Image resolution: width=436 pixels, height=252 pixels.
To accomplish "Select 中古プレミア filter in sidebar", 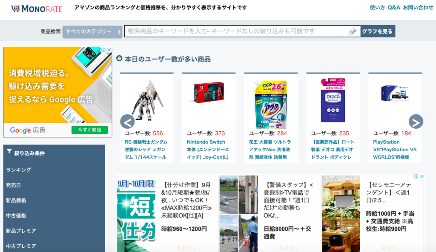I will coord(21,246).
